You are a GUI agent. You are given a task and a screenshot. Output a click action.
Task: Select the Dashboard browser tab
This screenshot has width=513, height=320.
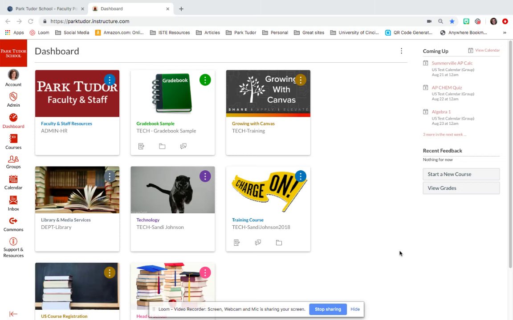131,9
